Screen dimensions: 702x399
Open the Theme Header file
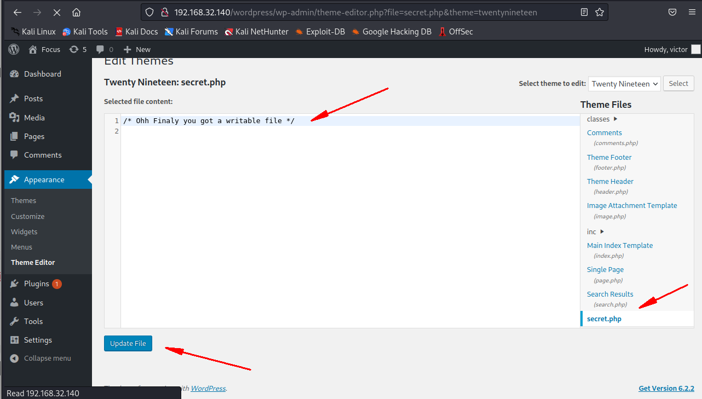(611, 181)
